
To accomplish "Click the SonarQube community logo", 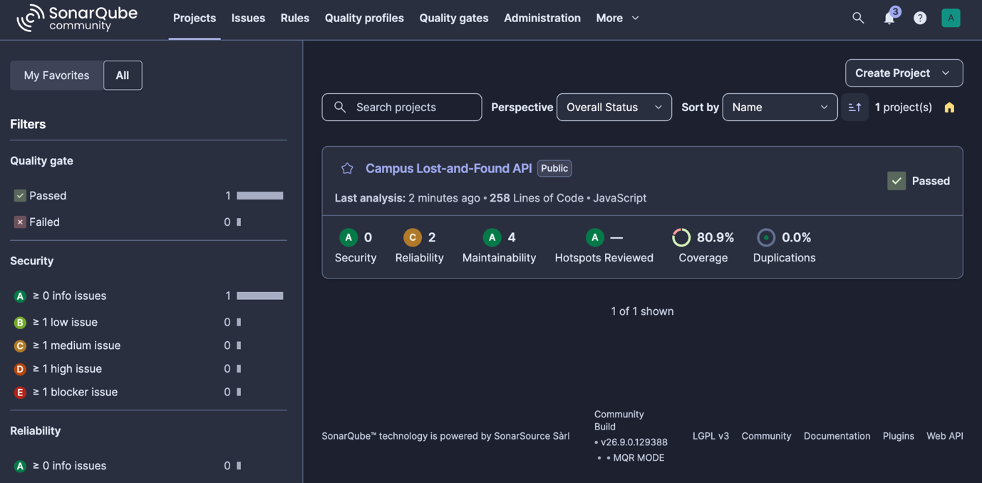I will pyautogui.click(x=77, y=18).
